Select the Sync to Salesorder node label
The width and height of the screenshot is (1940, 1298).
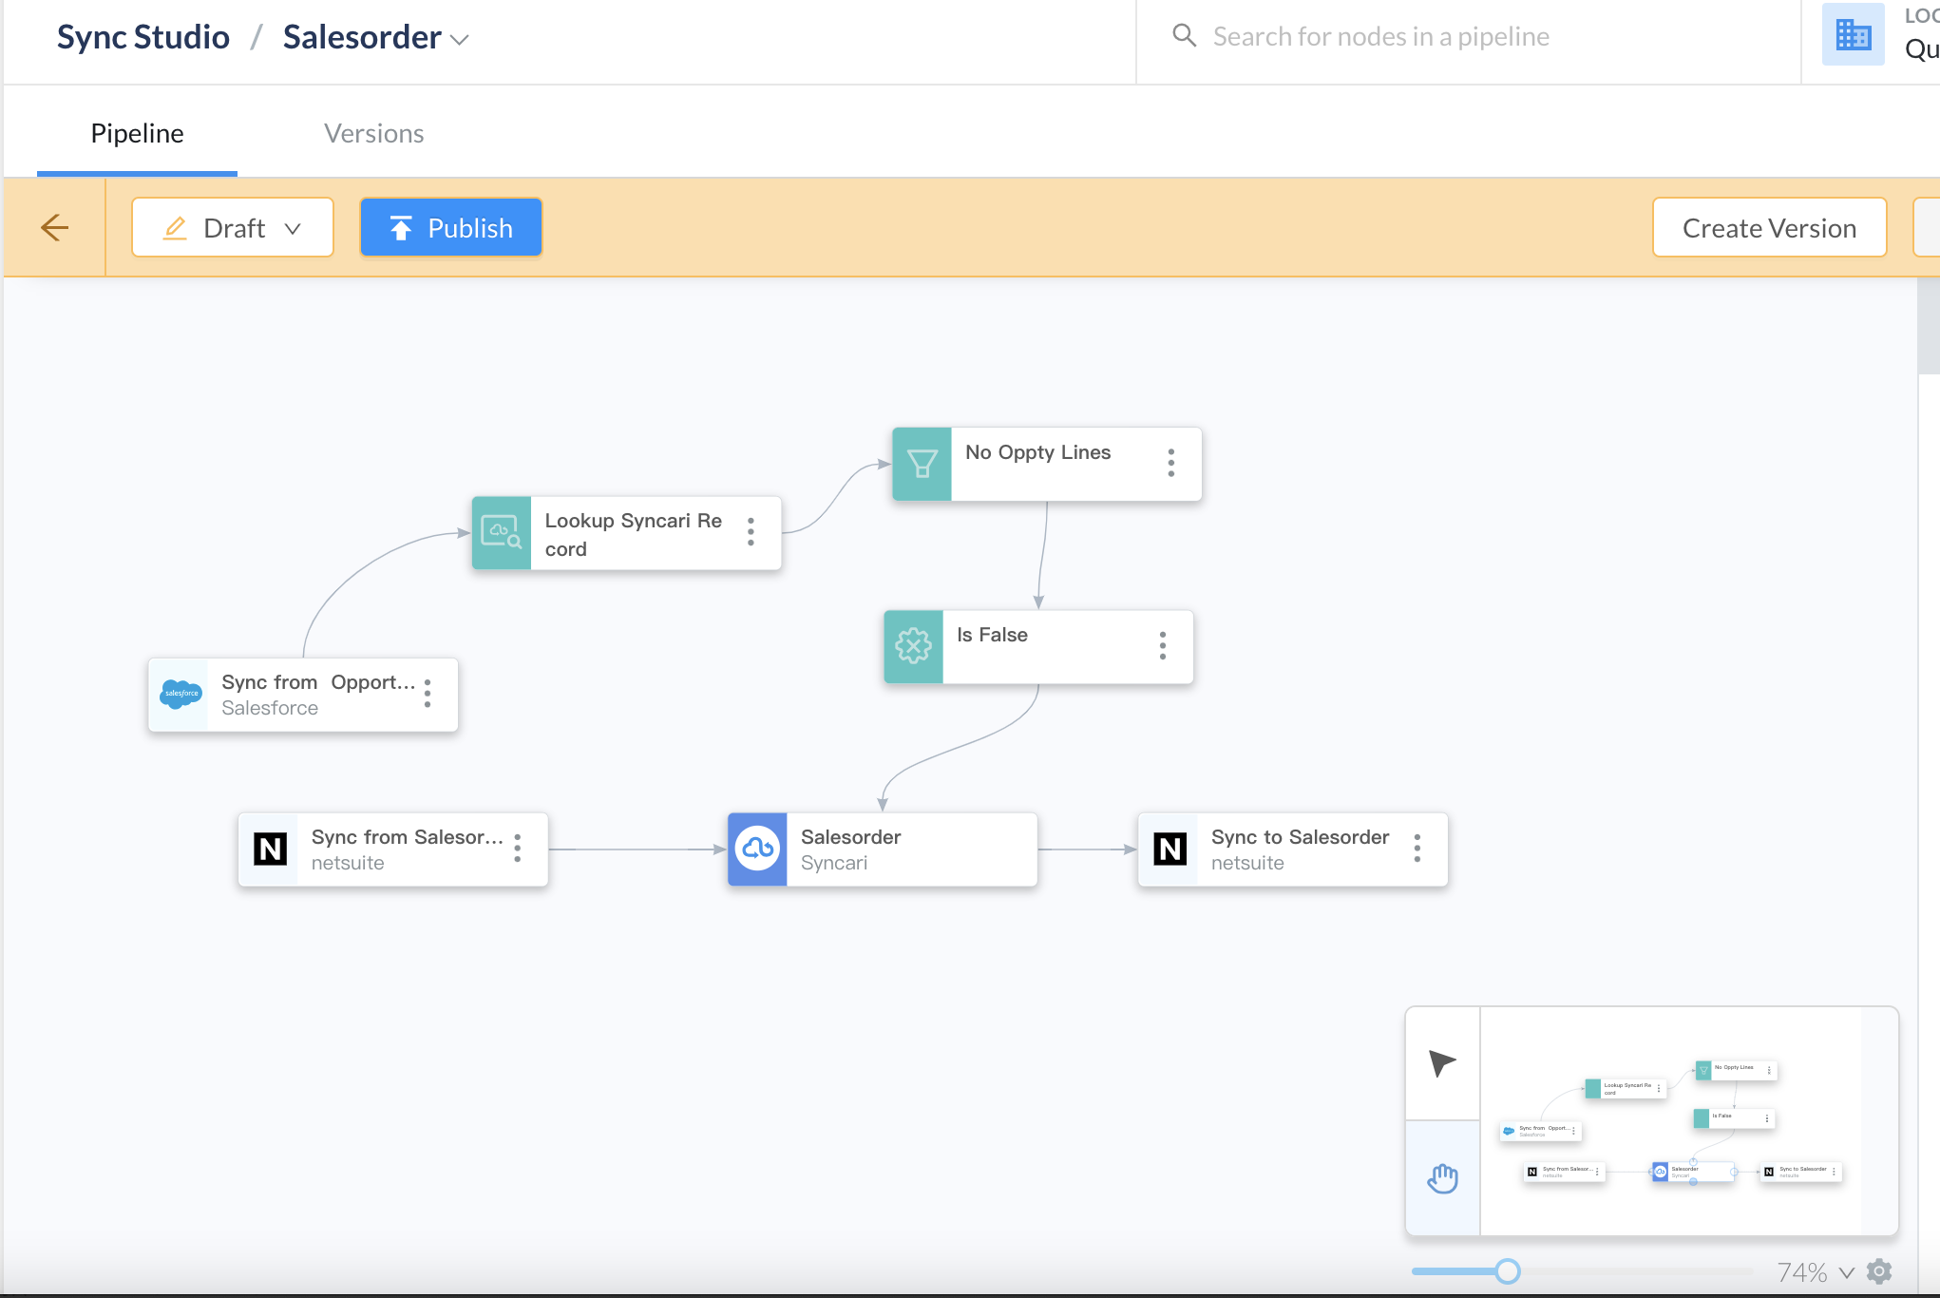click(1300, 837)
